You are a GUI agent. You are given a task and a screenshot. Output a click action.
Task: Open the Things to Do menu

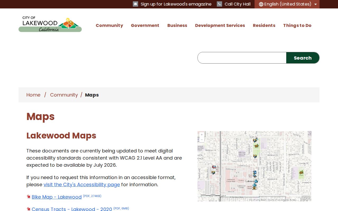pyautogui.click(x=297, y=25)
